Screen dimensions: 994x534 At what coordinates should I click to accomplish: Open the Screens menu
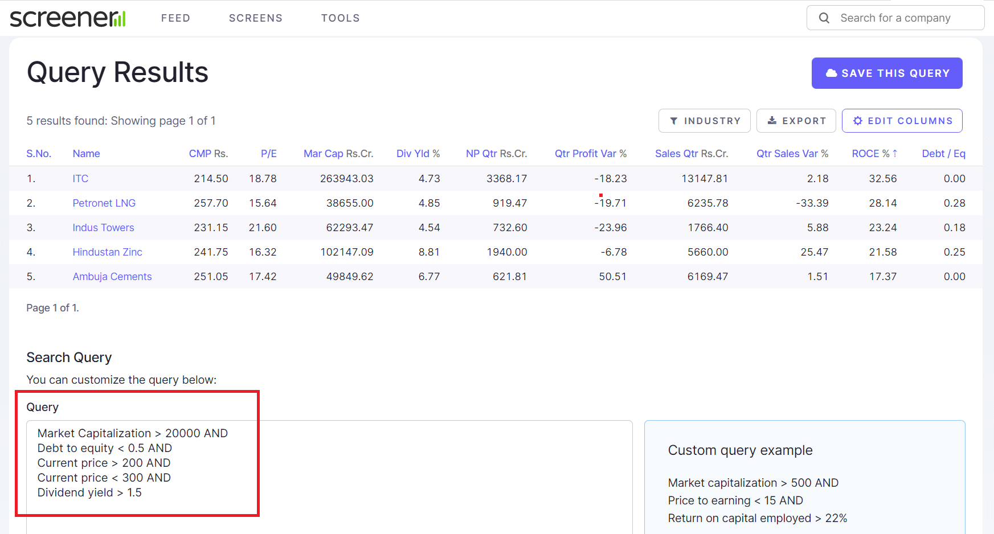pos(256,18)
